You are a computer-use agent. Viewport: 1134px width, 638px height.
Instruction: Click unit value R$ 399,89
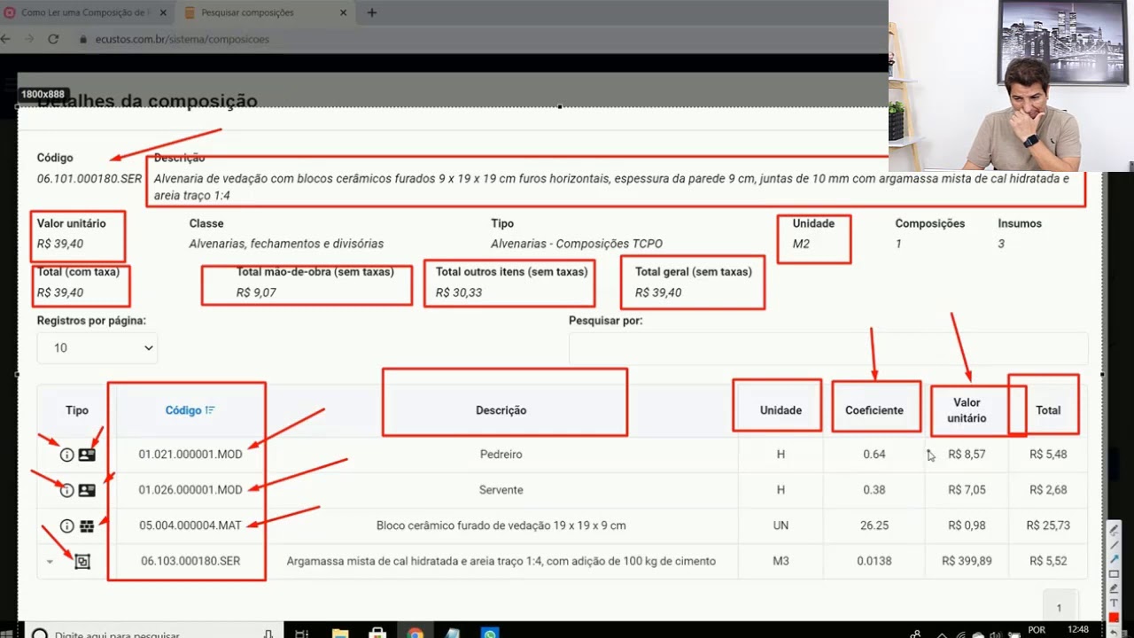pyautogui.click(x=967, y=561)
